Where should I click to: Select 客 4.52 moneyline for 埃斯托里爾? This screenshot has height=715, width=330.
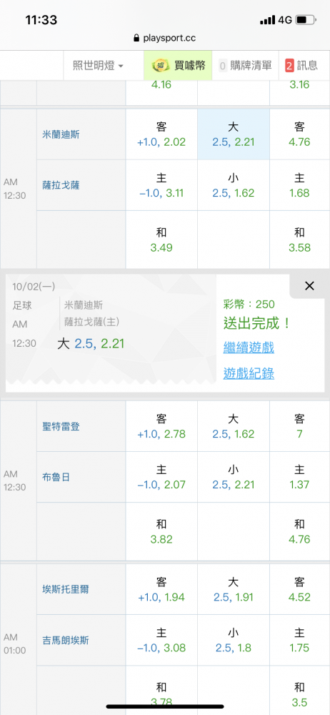point(299,589)
